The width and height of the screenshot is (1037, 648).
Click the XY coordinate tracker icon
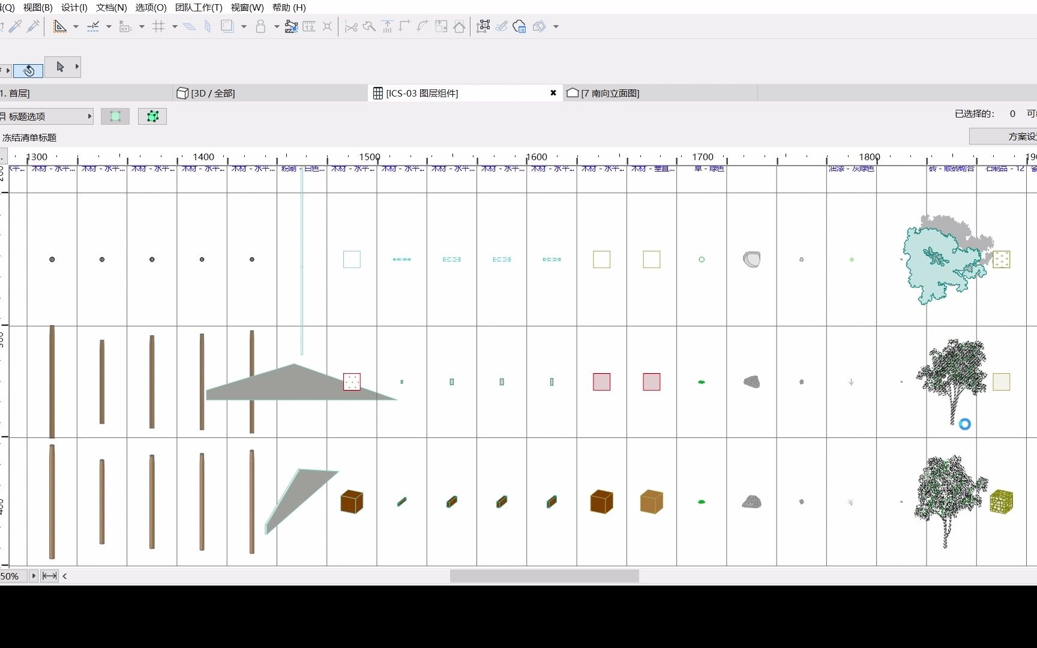coord(125,26)
